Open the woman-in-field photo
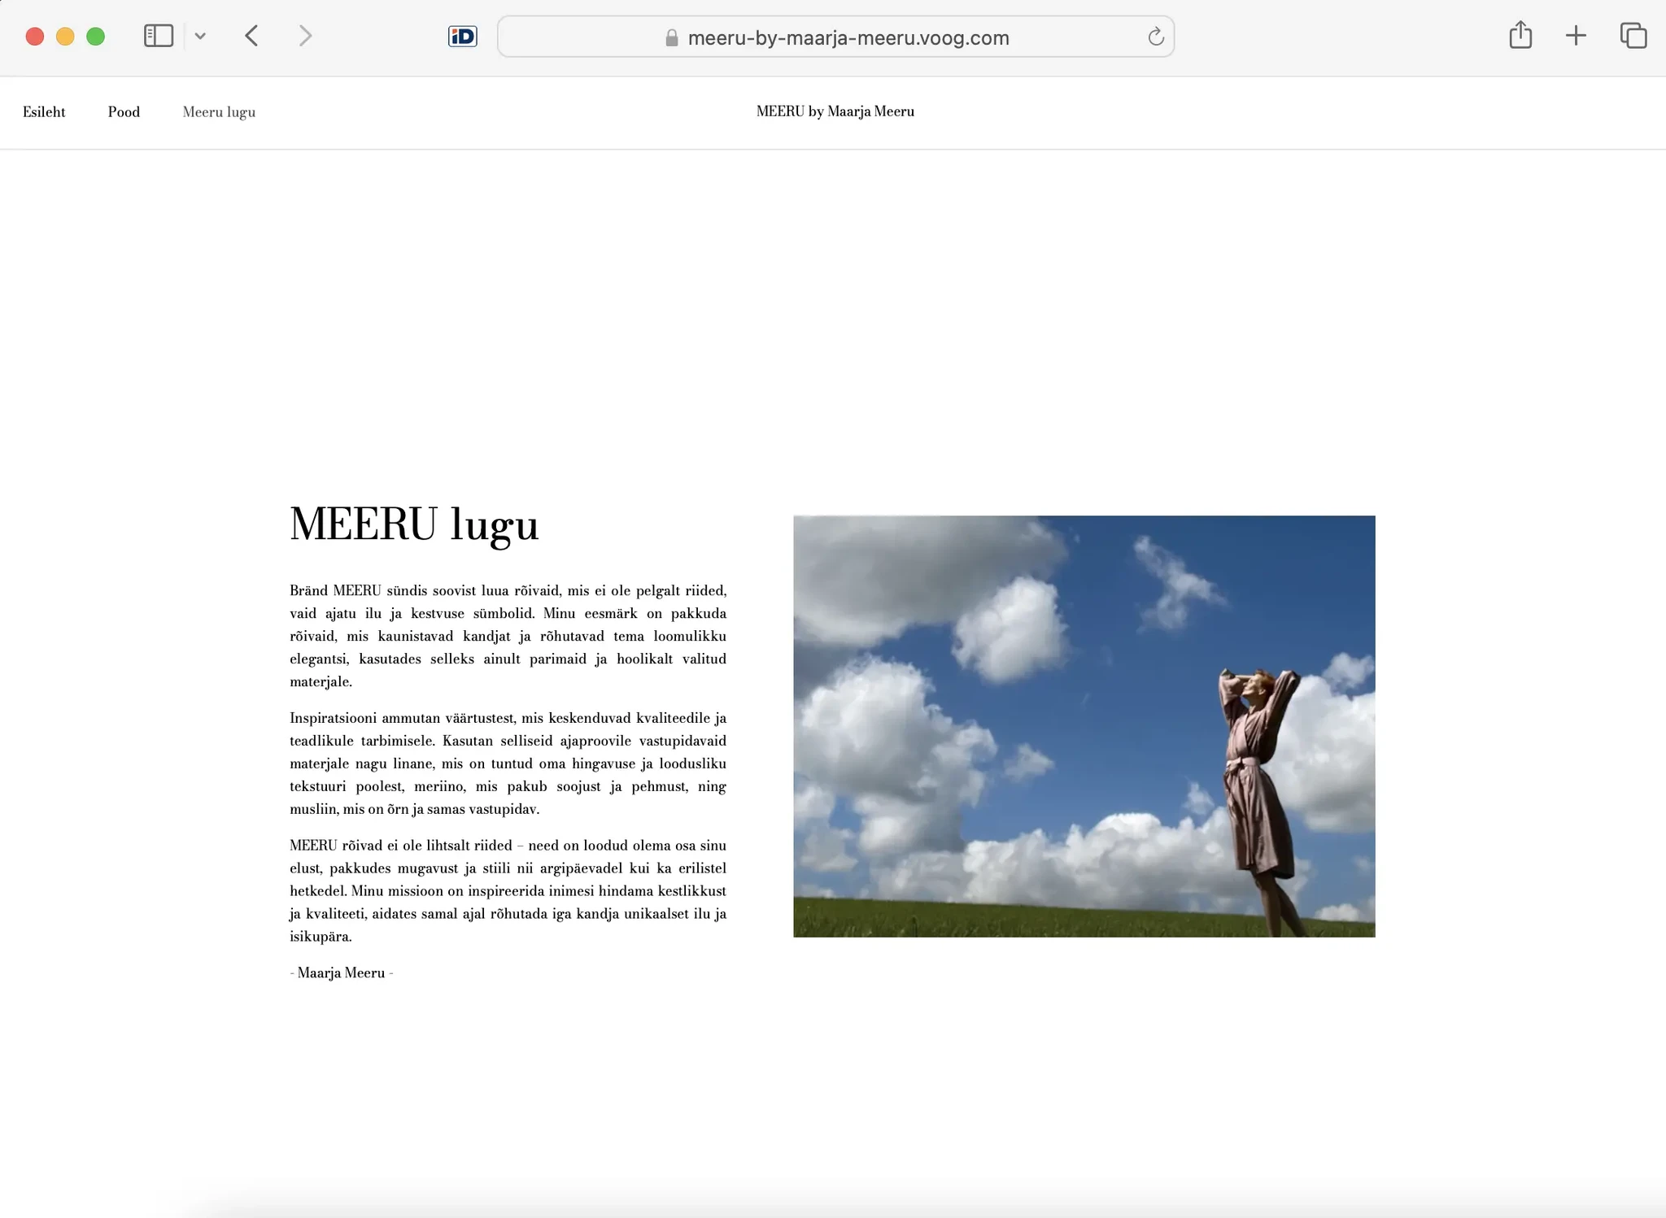This screenshot has height=1218, width=1666. (1084, 726)
